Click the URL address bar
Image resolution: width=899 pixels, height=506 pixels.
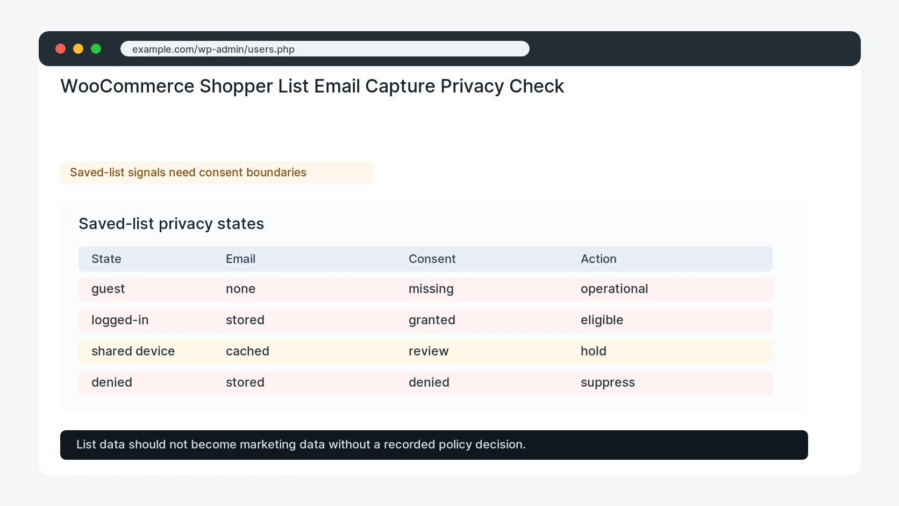tap(325, 49)
